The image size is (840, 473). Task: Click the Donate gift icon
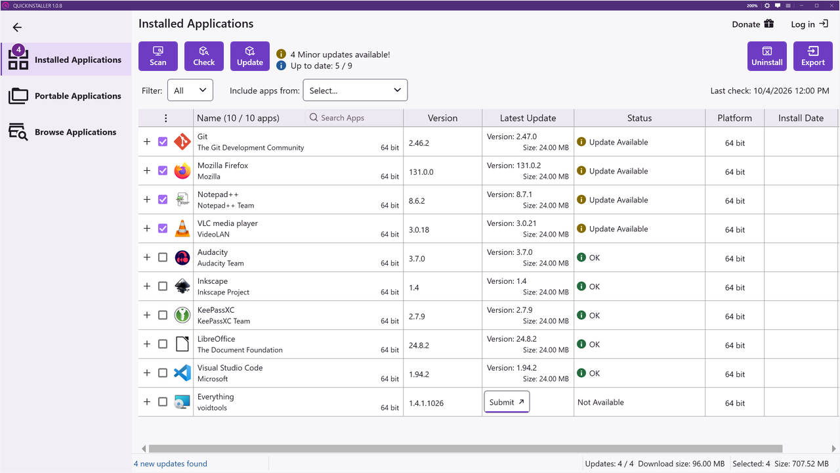point(768,24)
